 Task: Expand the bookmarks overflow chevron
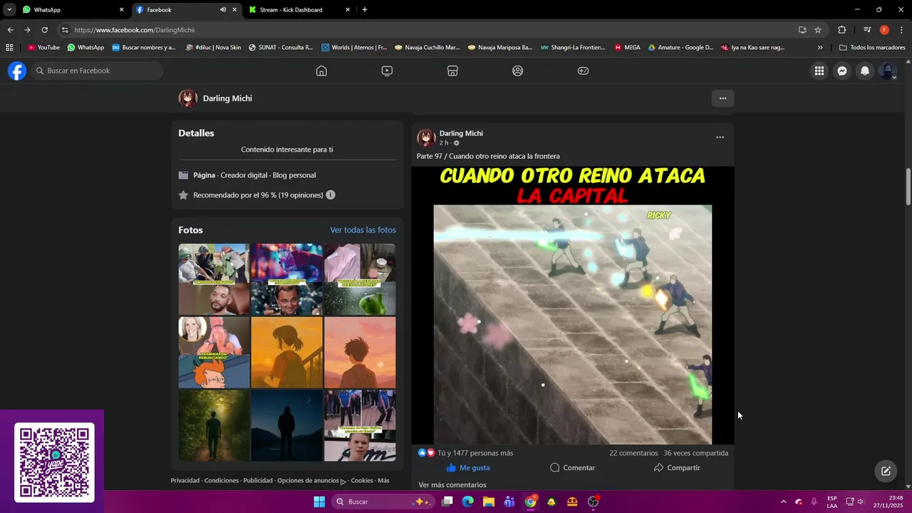tap(820, 48)
